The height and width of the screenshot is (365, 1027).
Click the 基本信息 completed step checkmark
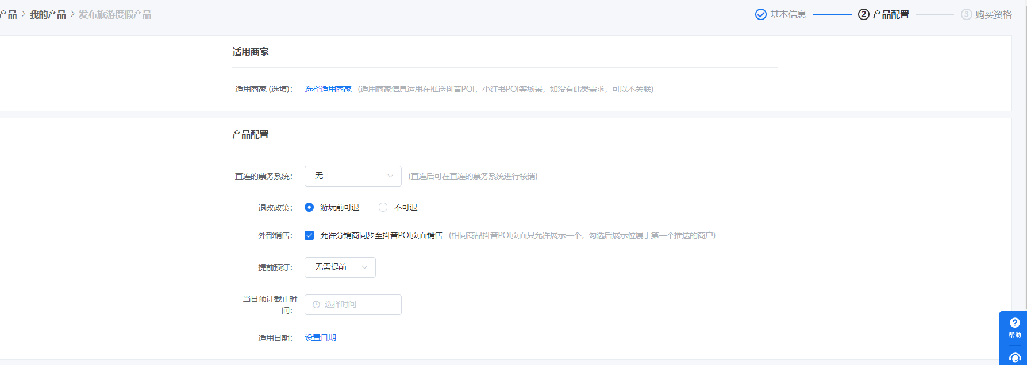pyautogui.click(x=760, y=14)
